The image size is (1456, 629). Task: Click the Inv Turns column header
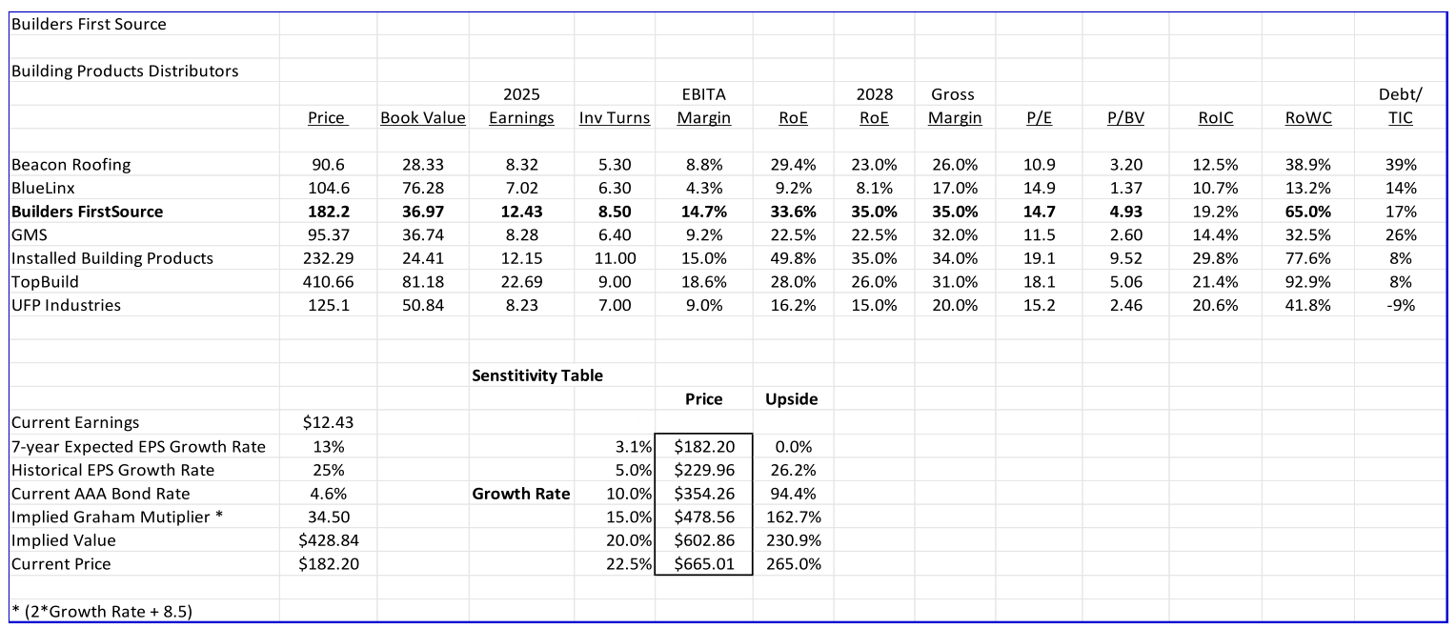click(615, 118)
